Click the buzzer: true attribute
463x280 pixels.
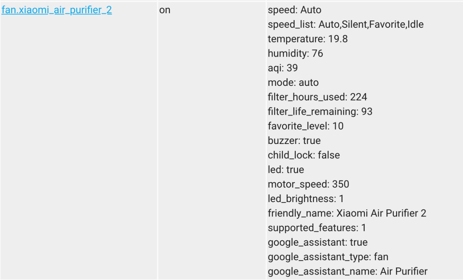click(294, 140)
